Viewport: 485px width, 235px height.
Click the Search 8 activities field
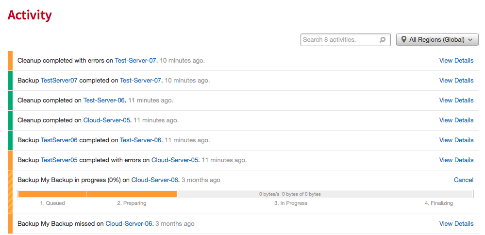tap(340, 40)
